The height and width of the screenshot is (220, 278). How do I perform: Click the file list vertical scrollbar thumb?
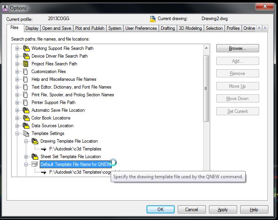(206, 89)
